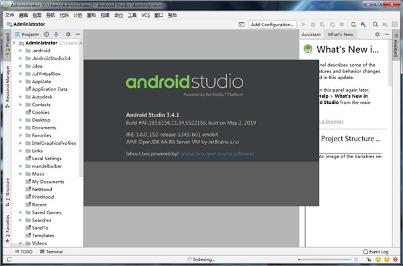Toggle the Structure side tool window

click(7, 192)
